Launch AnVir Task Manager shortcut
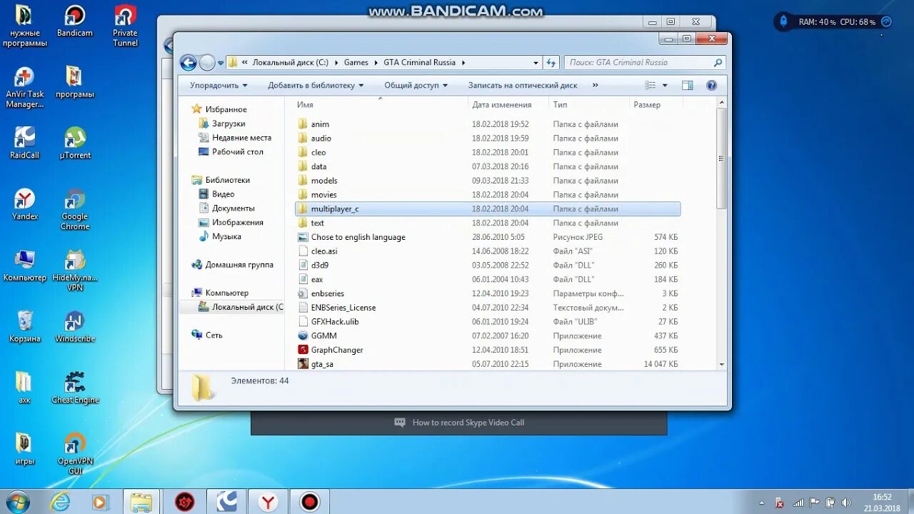914x514 pixels. click(x=24, y=87)
